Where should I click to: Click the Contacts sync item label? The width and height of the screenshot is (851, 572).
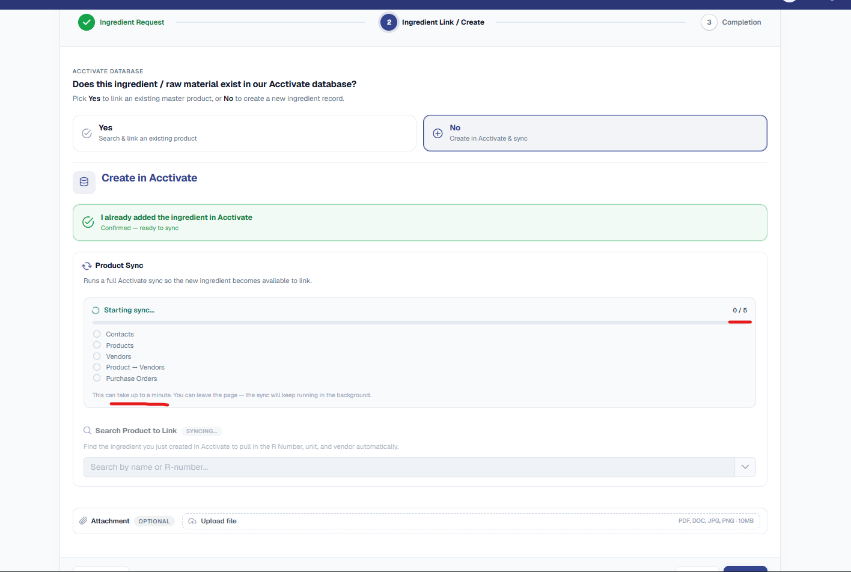(x=120, y=334)
